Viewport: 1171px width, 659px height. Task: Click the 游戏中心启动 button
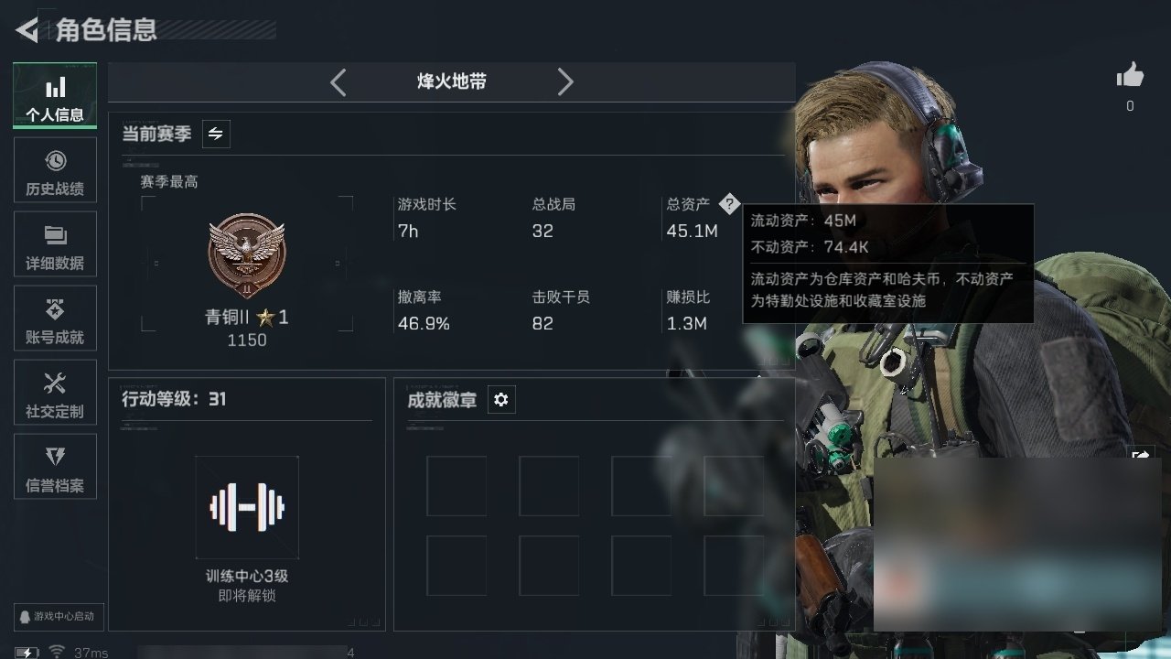tap(56, 616)
